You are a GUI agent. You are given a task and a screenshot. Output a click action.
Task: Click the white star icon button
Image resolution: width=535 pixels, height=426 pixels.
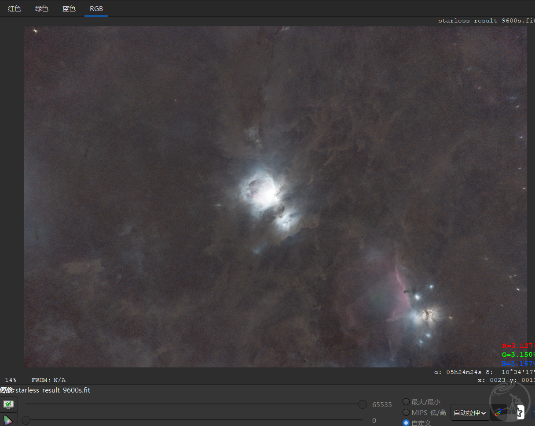coord(520,413)
